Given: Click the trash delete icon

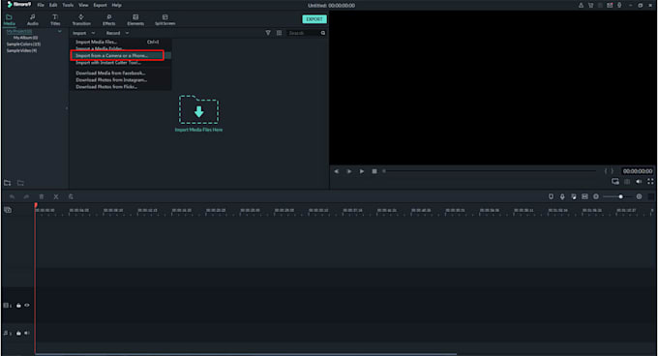Looking at the screenshot, I should pyautogui.click(x=41, y=196).
